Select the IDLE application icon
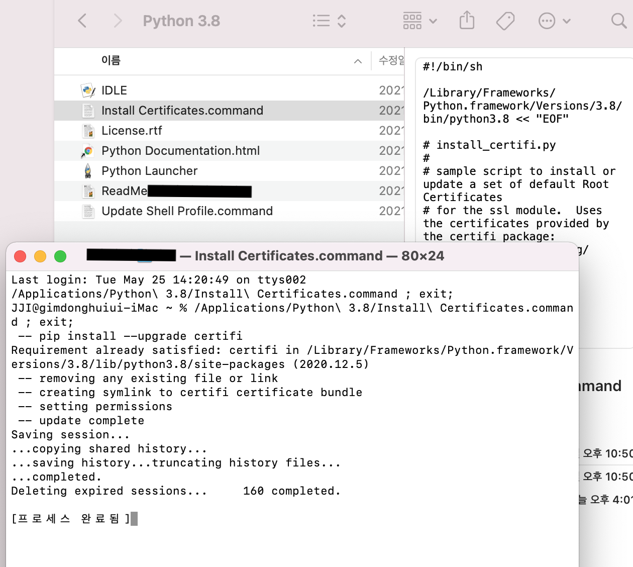 88,90
